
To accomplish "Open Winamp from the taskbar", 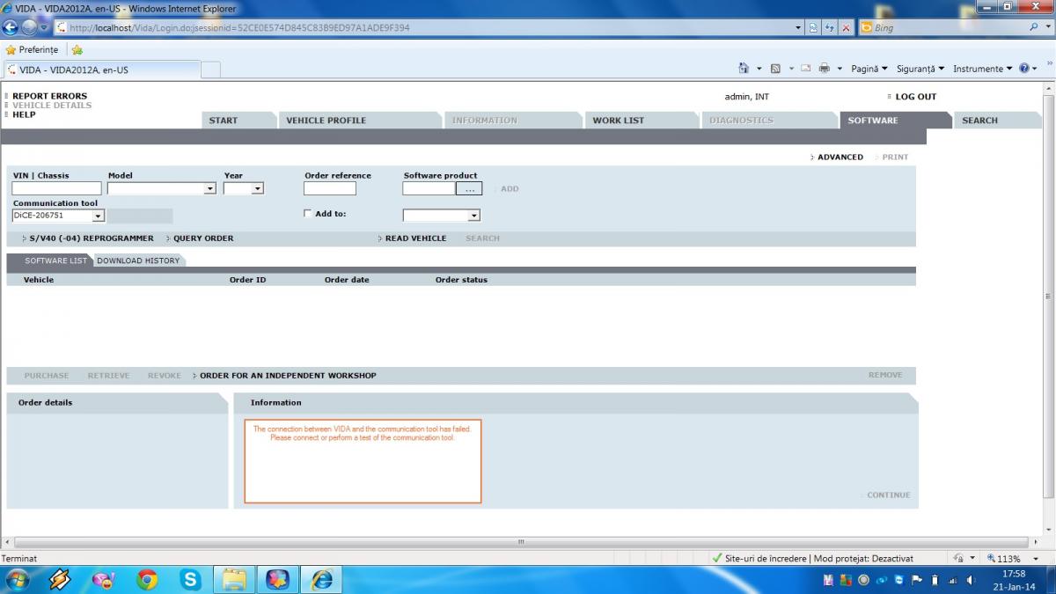I will pyautogui.click(x=60, y=579).
